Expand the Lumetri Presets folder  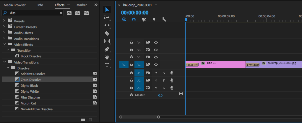4,27
